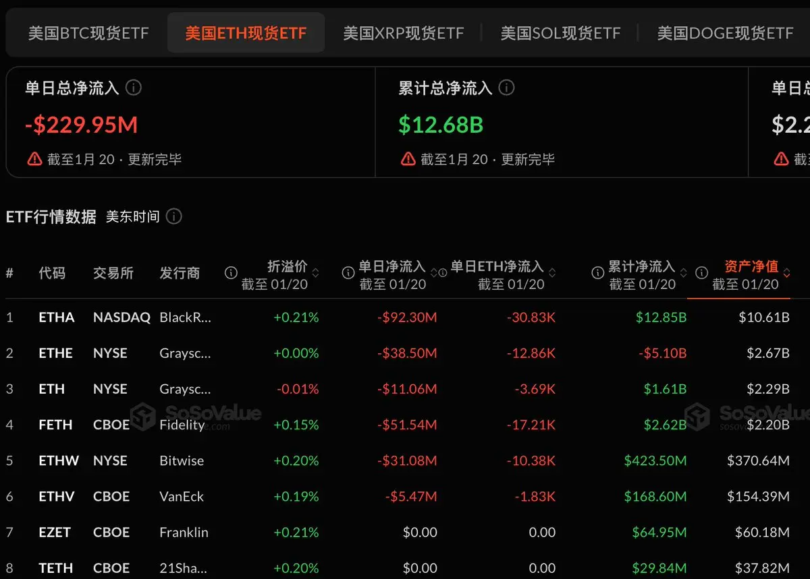Click FETH daily ETH flow -17.21K
The width and height of the screenshot is (810, 579).
point(531,425)
